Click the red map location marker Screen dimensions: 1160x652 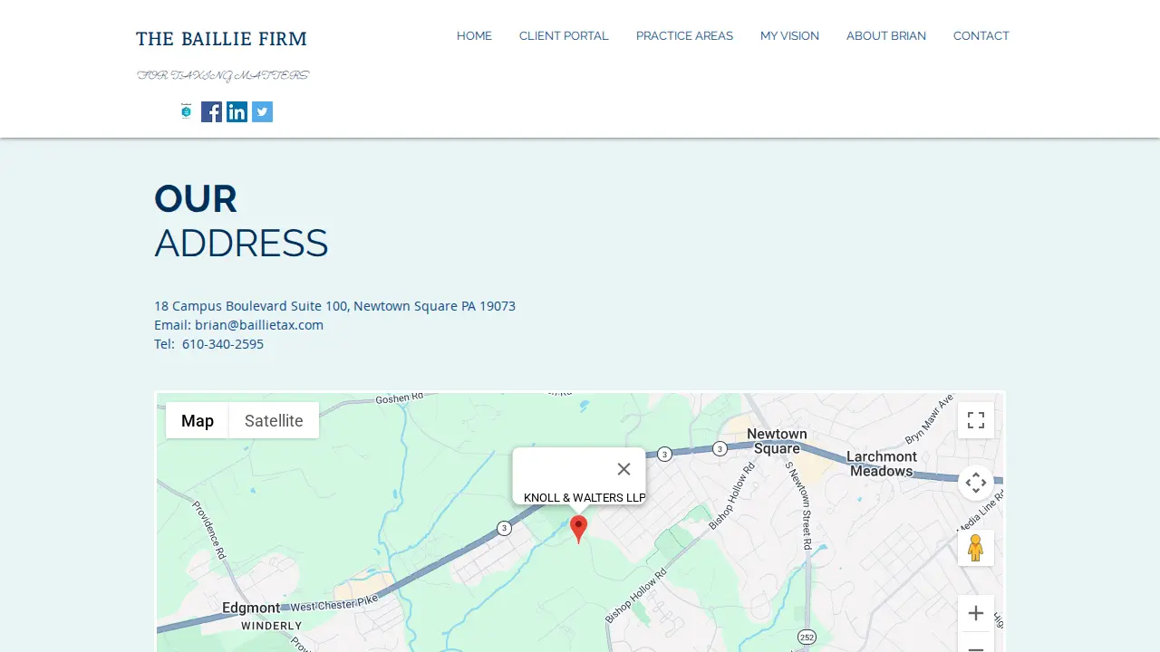point(578,529)
